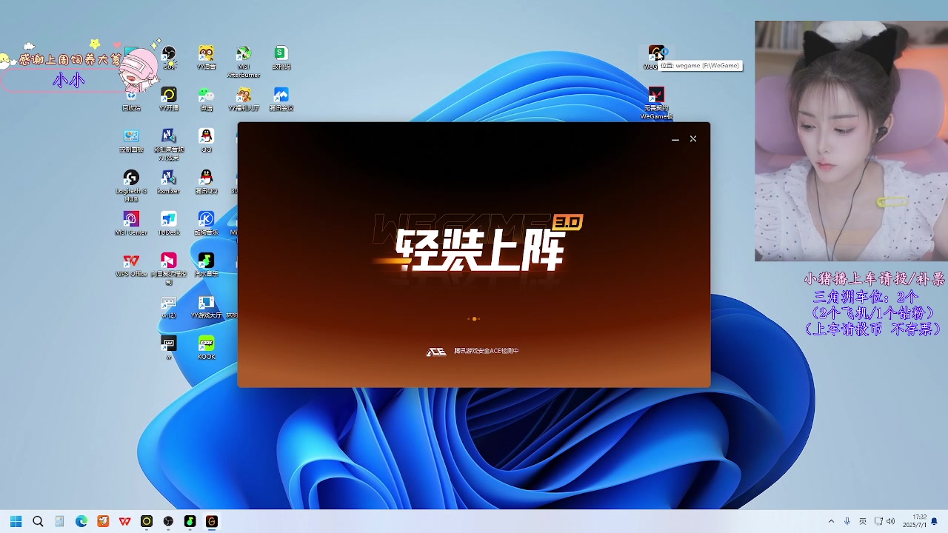Open the volume tray control
The width and height of the screenshot is (948, 533).
890,521
